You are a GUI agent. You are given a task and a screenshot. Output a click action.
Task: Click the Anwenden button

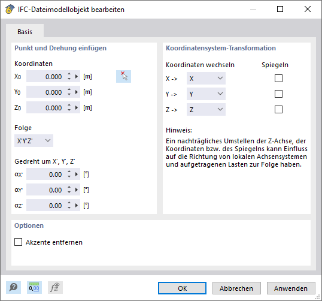pyautogui.click(x=291, y=288)
